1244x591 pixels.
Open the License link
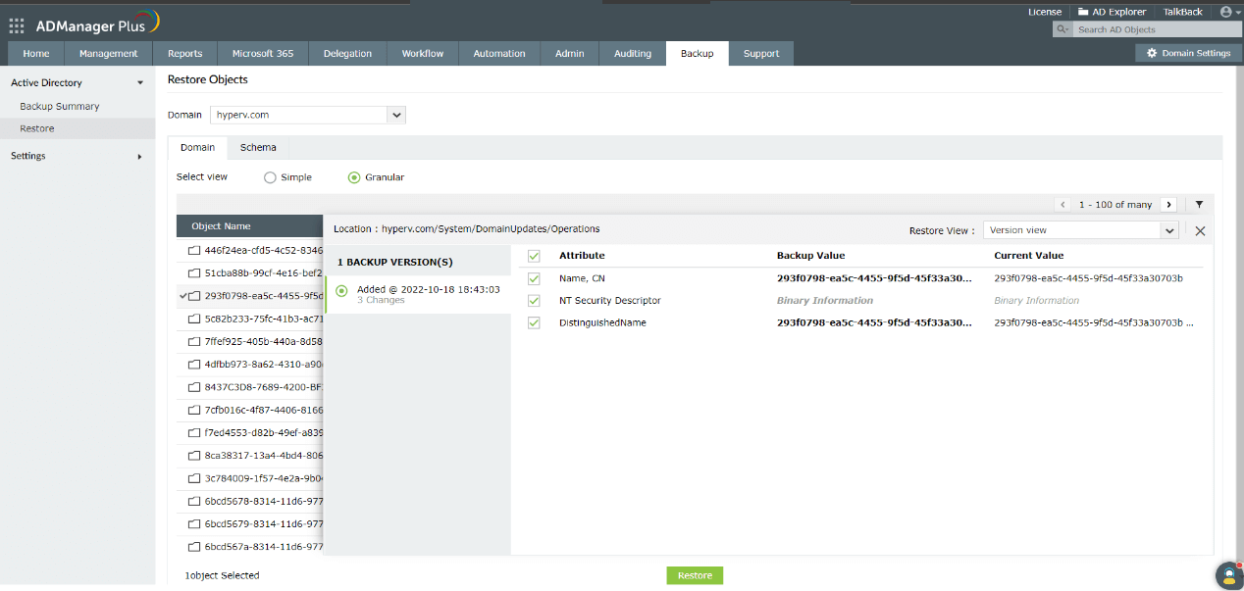pos(1045,12)
